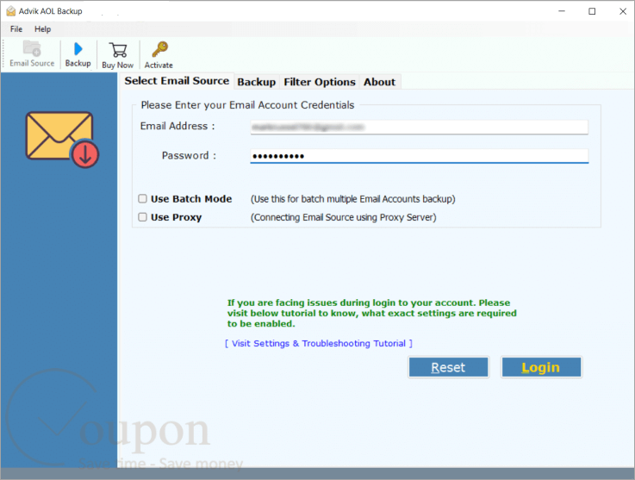This screenshot has height=480, width=635.
Task: Open the Buy Now cart icon
Action: click(118, 55)
